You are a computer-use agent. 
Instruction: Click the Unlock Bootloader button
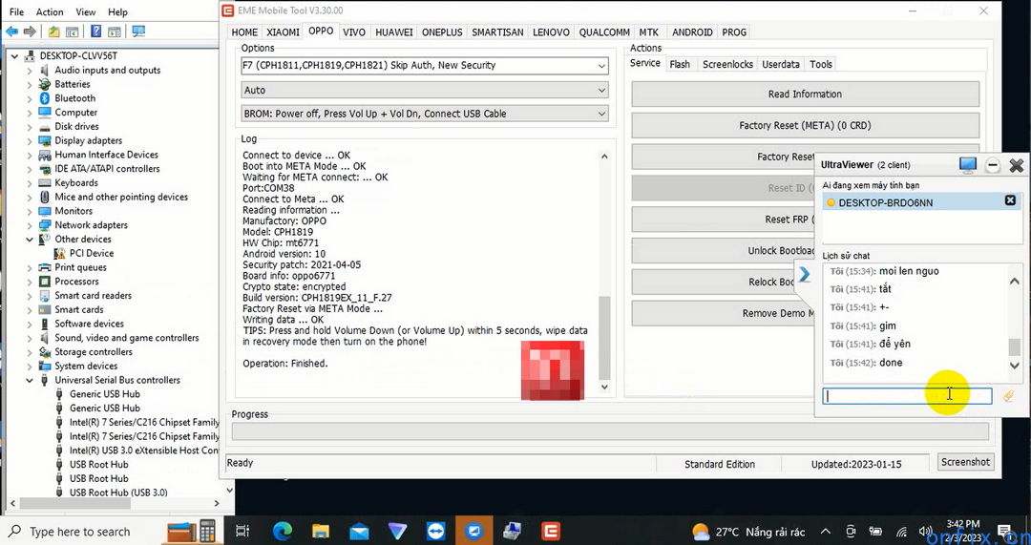[x=724, y=250]
